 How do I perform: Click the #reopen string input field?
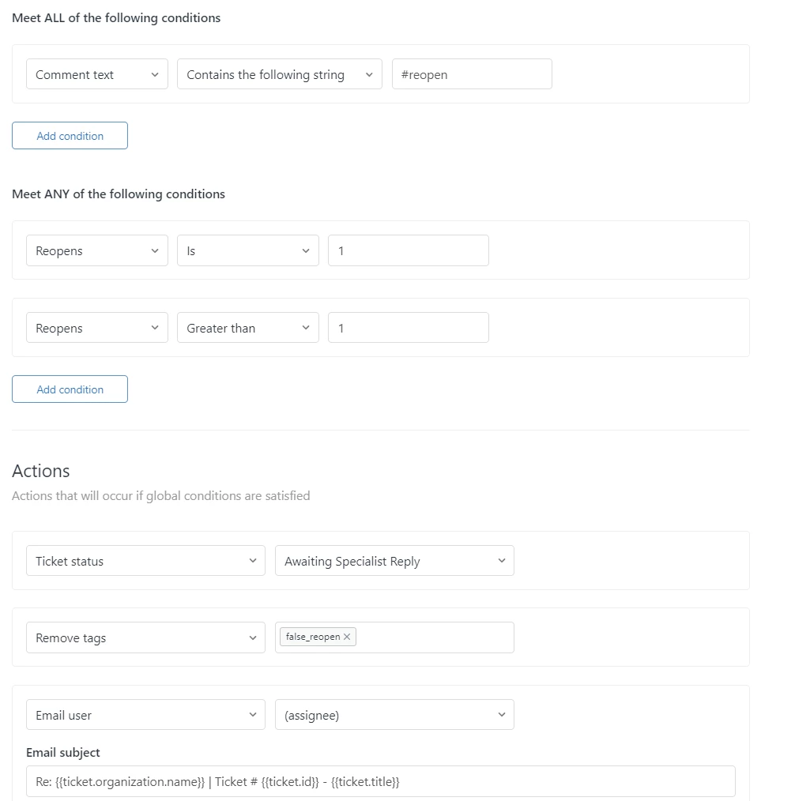click(472, 74)
